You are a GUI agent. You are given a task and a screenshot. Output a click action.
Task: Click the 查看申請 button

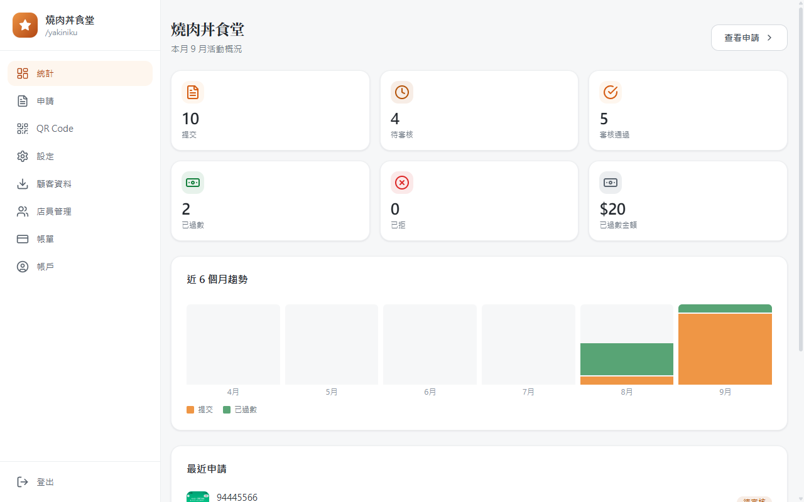749,38
